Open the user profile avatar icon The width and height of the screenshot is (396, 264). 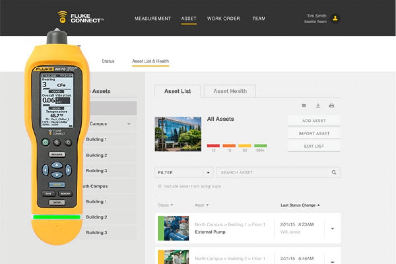[335, 18]
